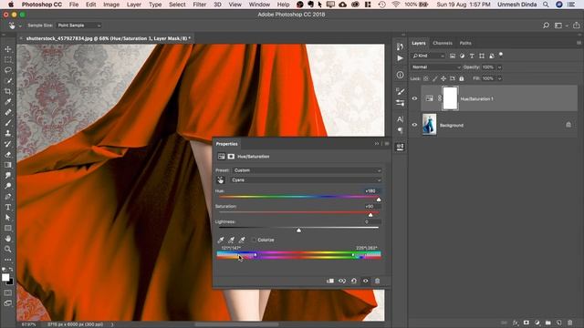Toggle pixel layer filter
Viewport: 584px width, 328px height.
pos(453,56)
